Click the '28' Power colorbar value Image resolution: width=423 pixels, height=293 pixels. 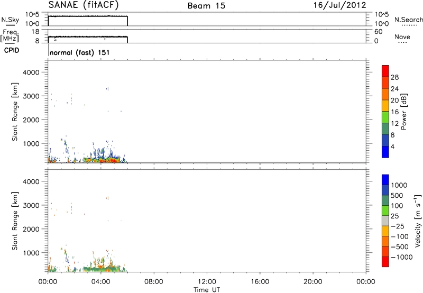(x=394, y=77)
